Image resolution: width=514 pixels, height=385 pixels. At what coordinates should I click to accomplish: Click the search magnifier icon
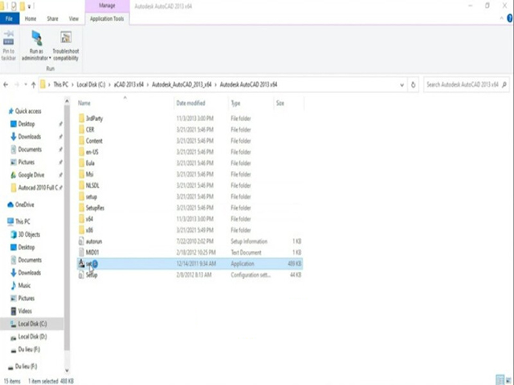tap(504, 84)
